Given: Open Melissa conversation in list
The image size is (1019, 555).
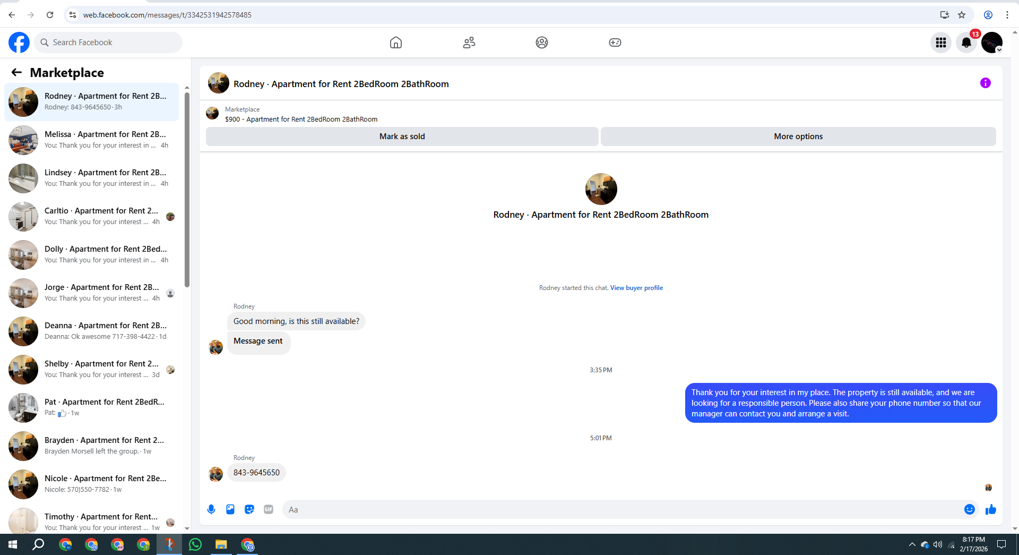Looking at the screenshot, I should tap(92, 140).
